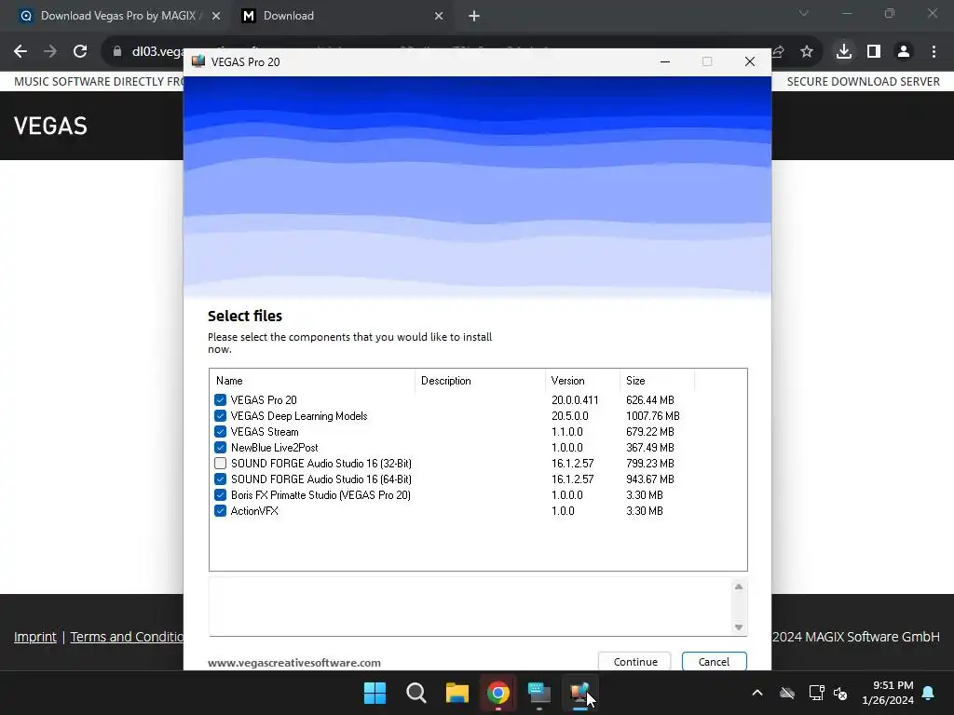View site security lock info
Screen dimensions: 954x715
click(117, 52)
